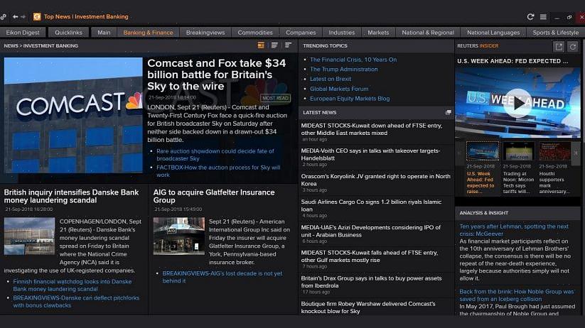Open the Sports & Lifestyle tab

click(x=556, y=33)
